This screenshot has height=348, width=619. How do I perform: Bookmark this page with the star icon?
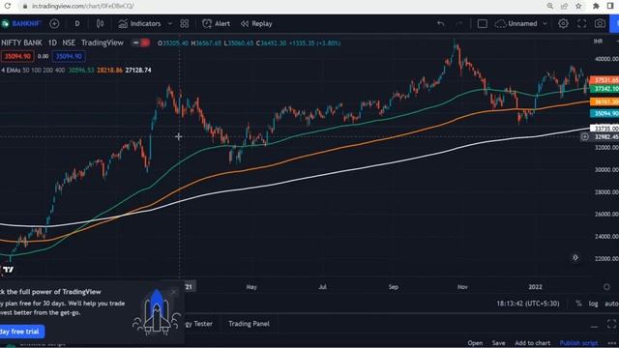578,6
